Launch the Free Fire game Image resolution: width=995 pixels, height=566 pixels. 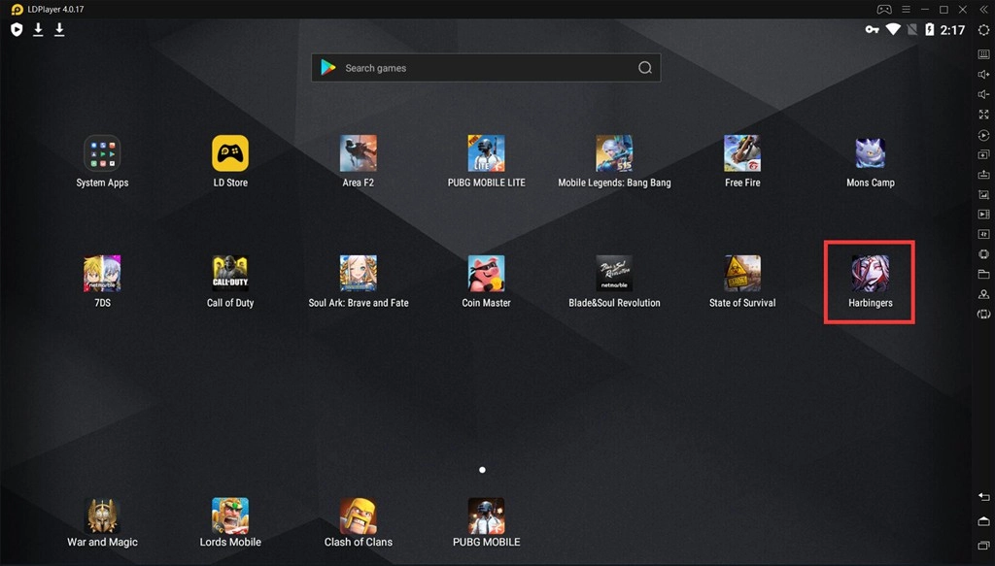[742, 153]
